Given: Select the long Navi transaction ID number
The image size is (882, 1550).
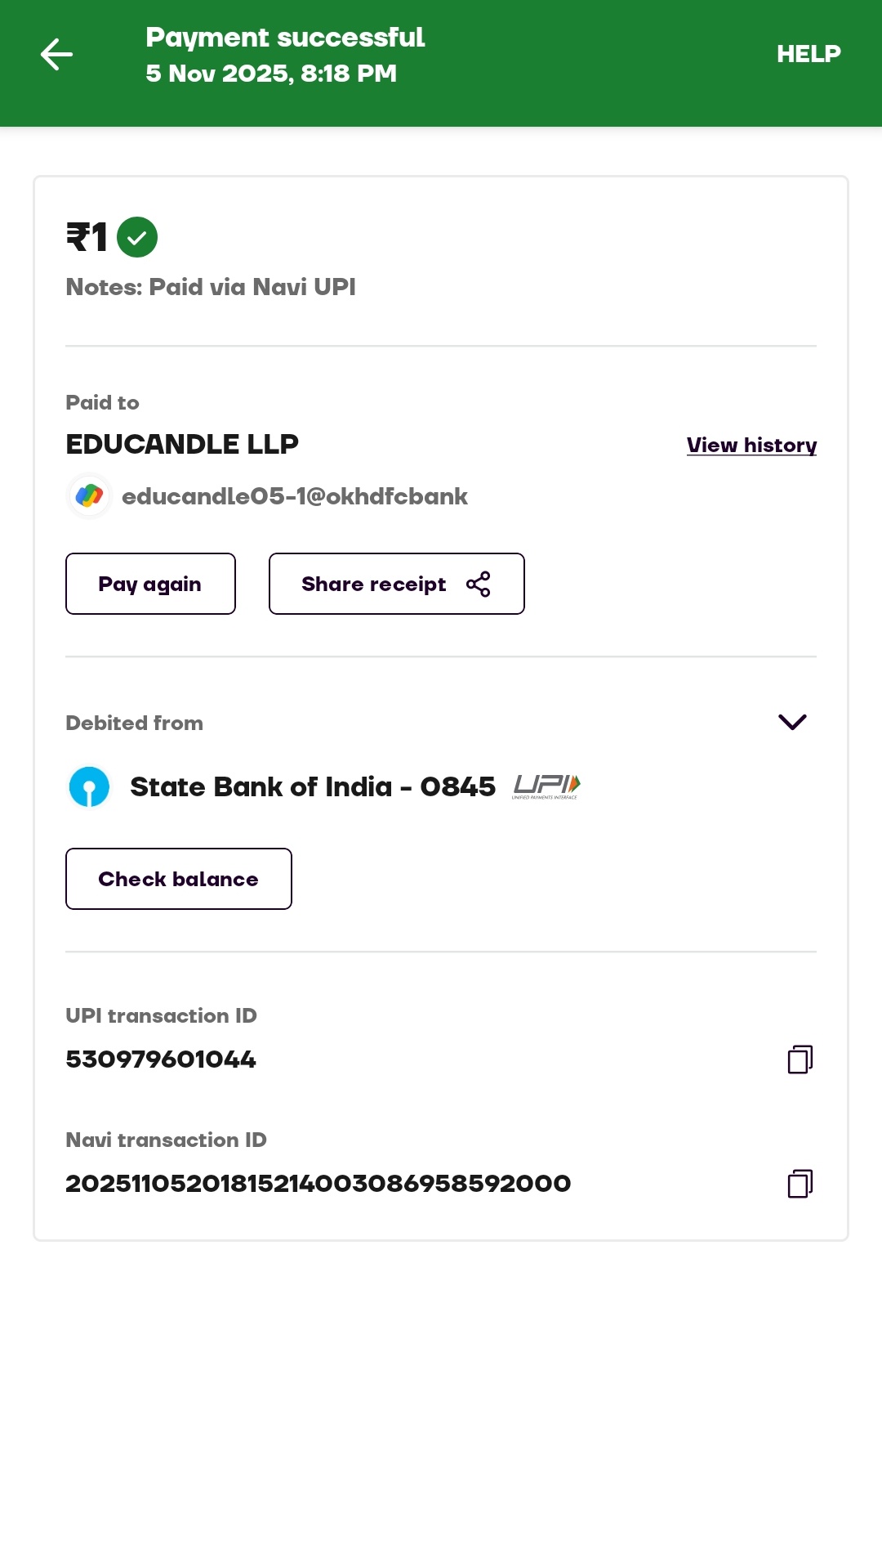Looking at the screenshot, I should coord(318,1184).
